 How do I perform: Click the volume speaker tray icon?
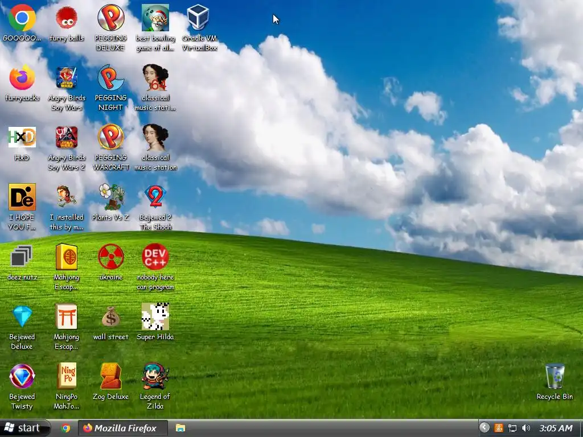pyautogui.click(x=525, y=428)
